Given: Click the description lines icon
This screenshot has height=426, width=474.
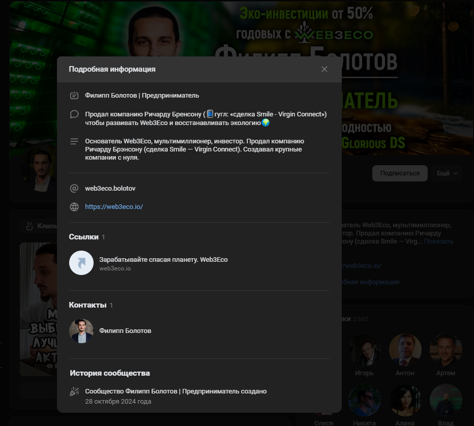Looking at the screenshot, I should tap(74, 141).
